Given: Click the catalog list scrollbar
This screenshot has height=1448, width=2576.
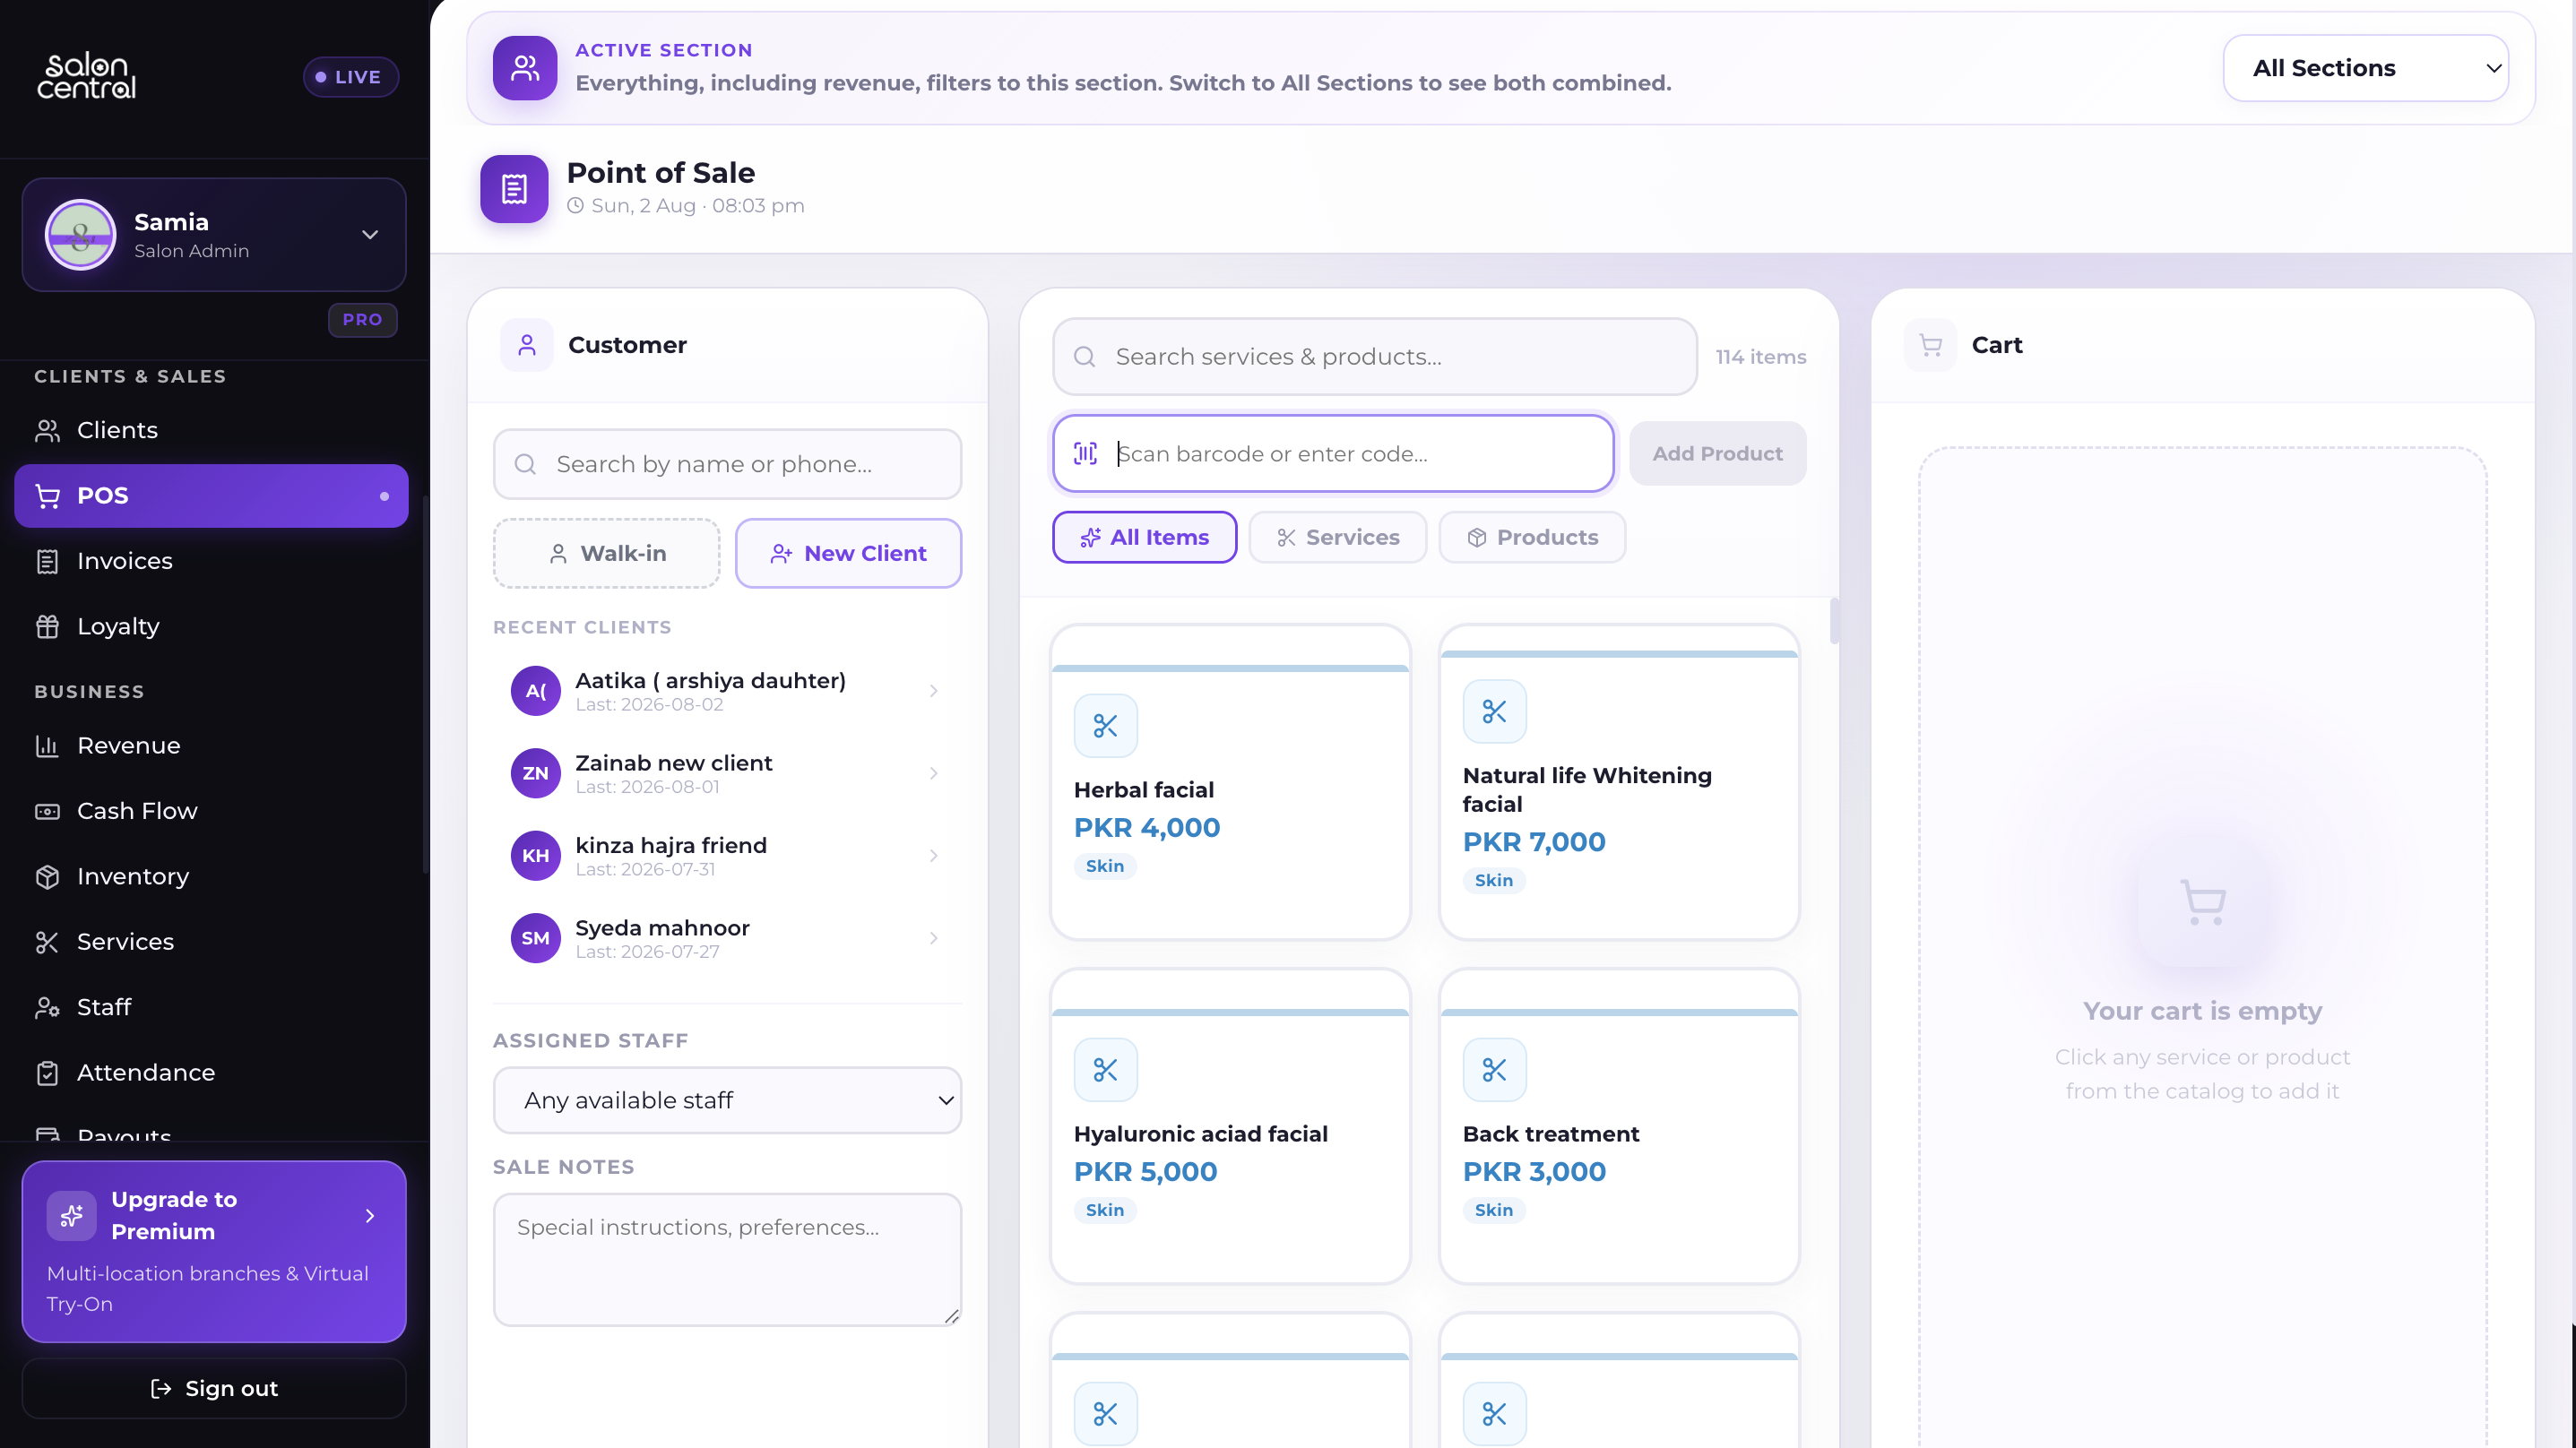Looking at the screenshot, I should point(1834,621).
